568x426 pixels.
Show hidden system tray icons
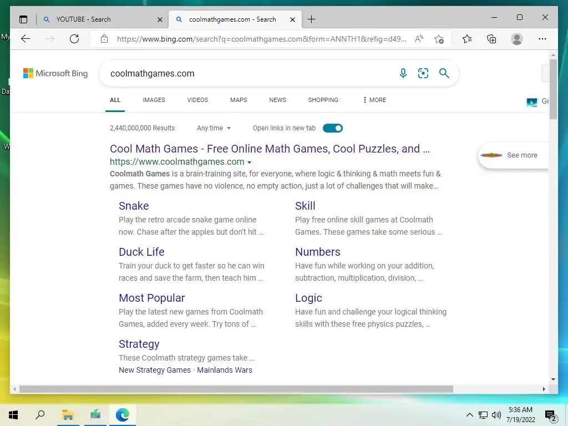469,415
